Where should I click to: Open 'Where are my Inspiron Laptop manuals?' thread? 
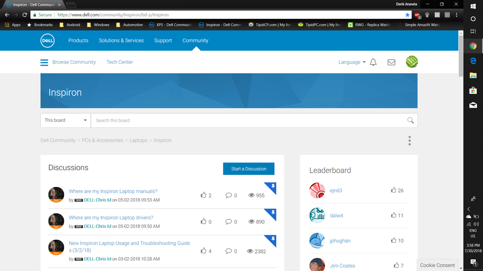[x=113, y=191]
